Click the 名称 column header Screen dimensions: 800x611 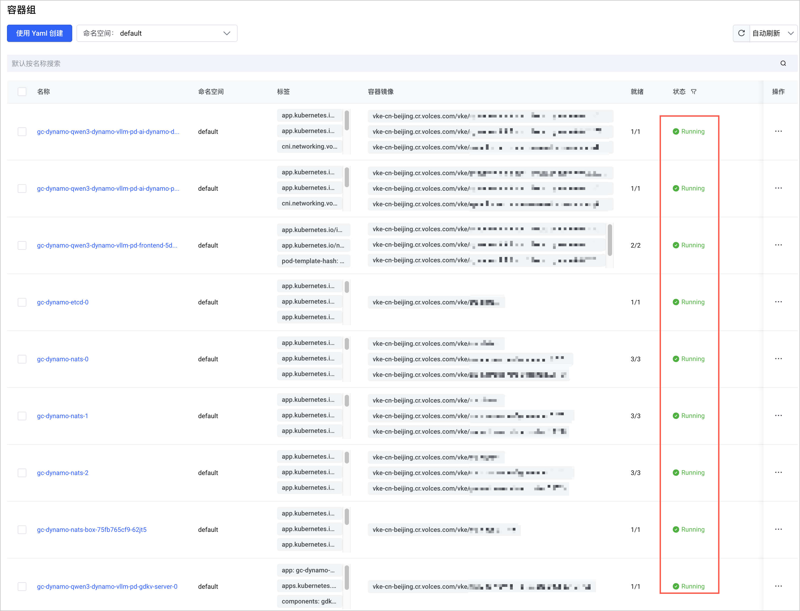(44, 92)
